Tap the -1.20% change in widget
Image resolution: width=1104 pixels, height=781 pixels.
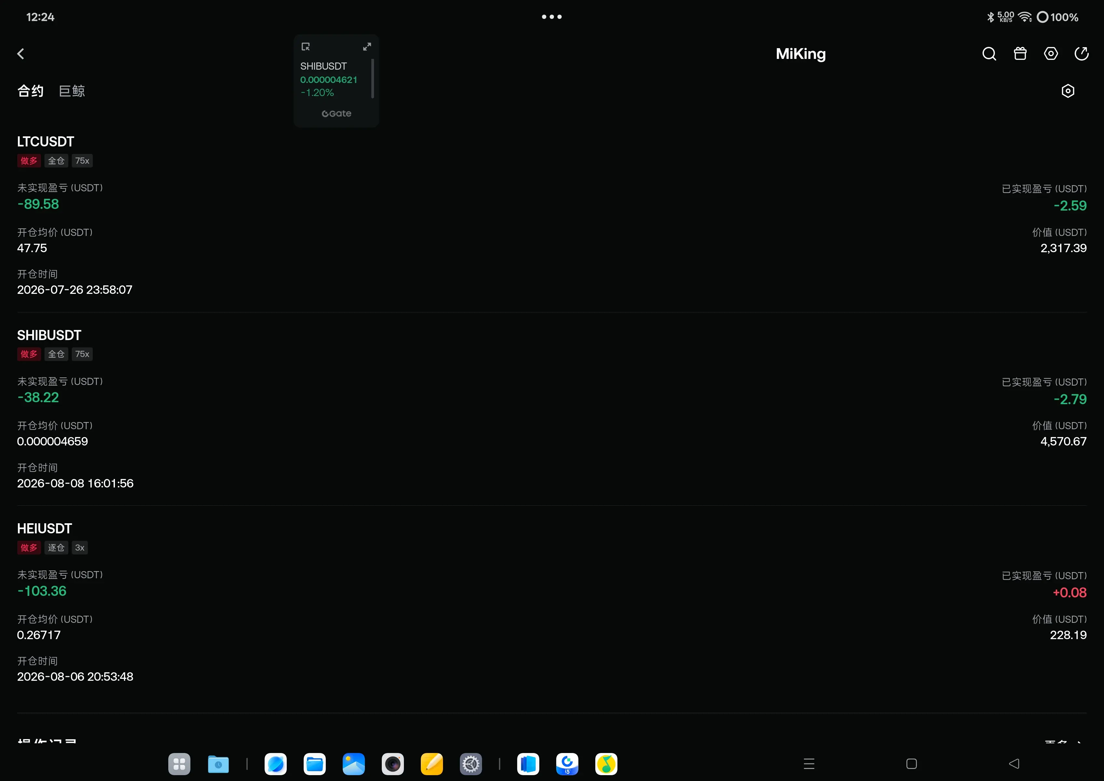317,92
